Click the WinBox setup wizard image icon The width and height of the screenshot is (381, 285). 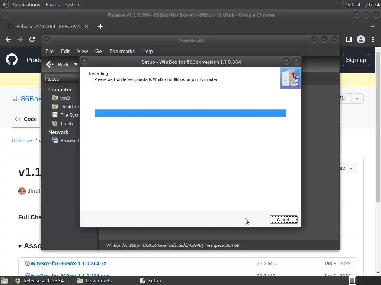pos(290,78)
